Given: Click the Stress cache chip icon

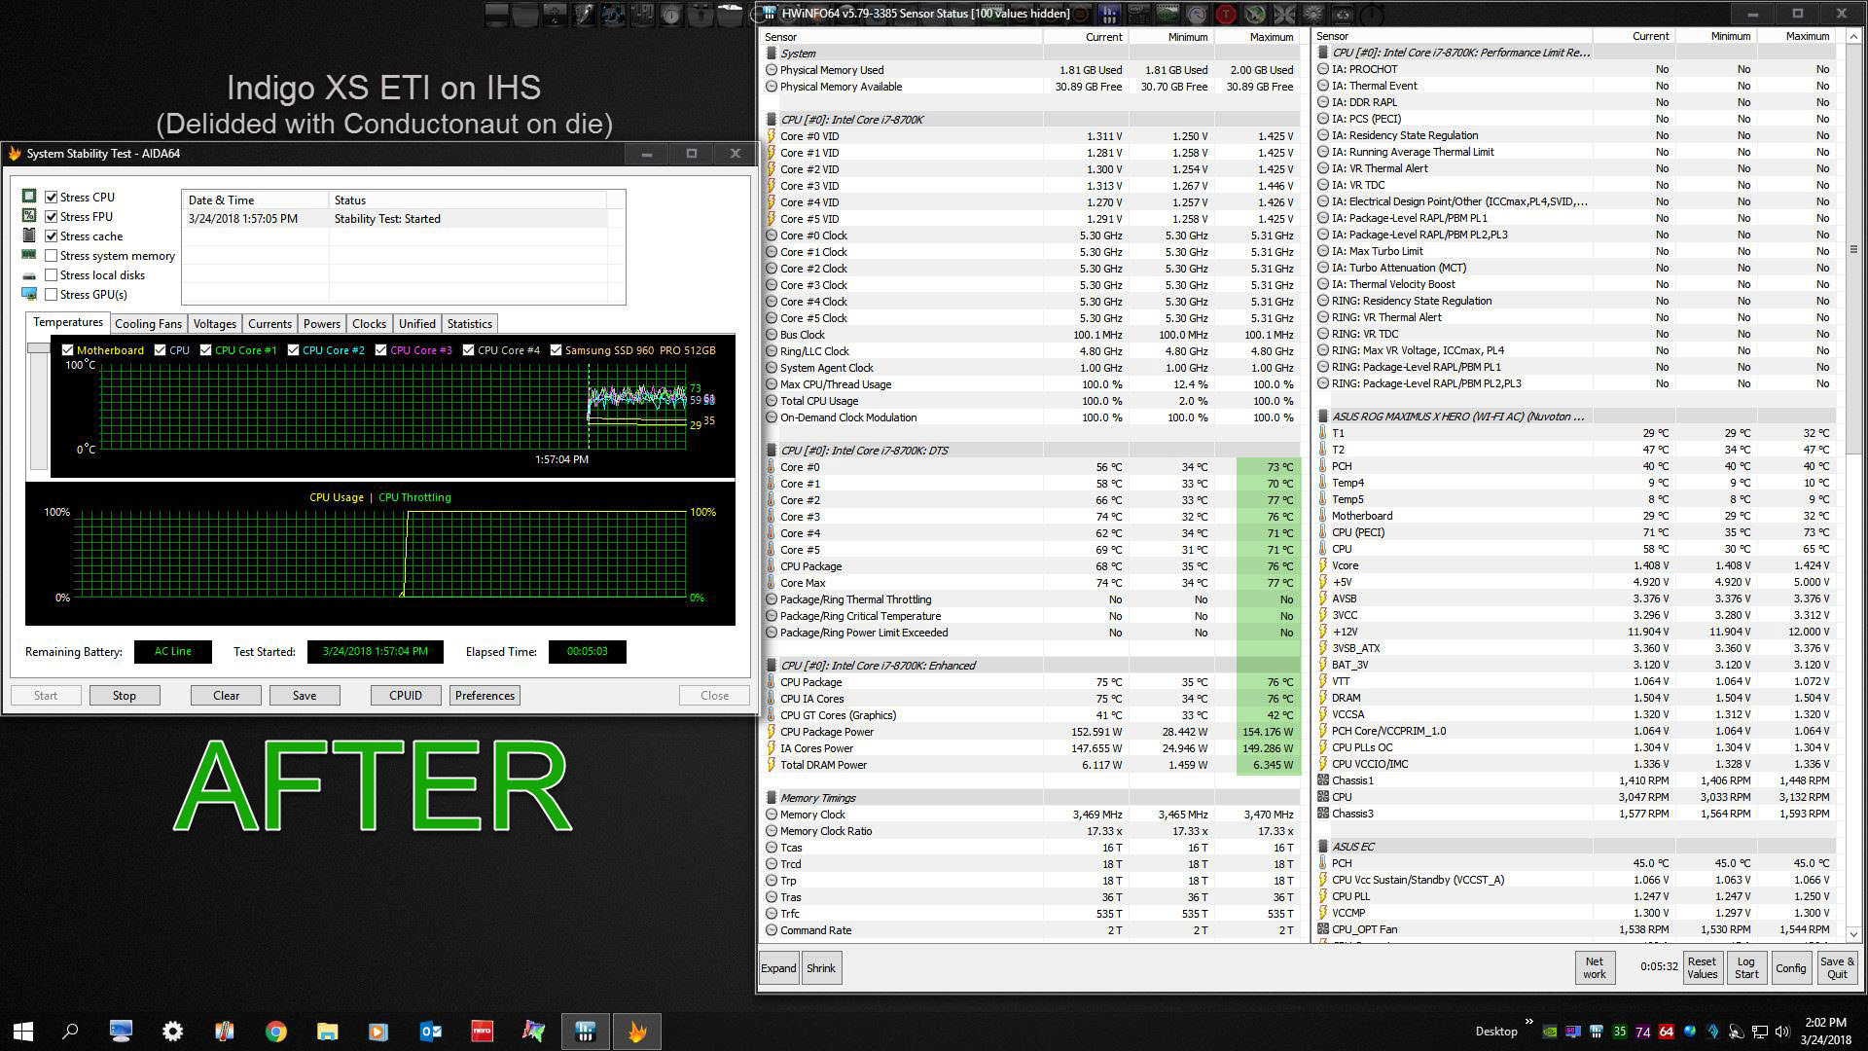Looking at the screenshot, I should coord(29,236).
